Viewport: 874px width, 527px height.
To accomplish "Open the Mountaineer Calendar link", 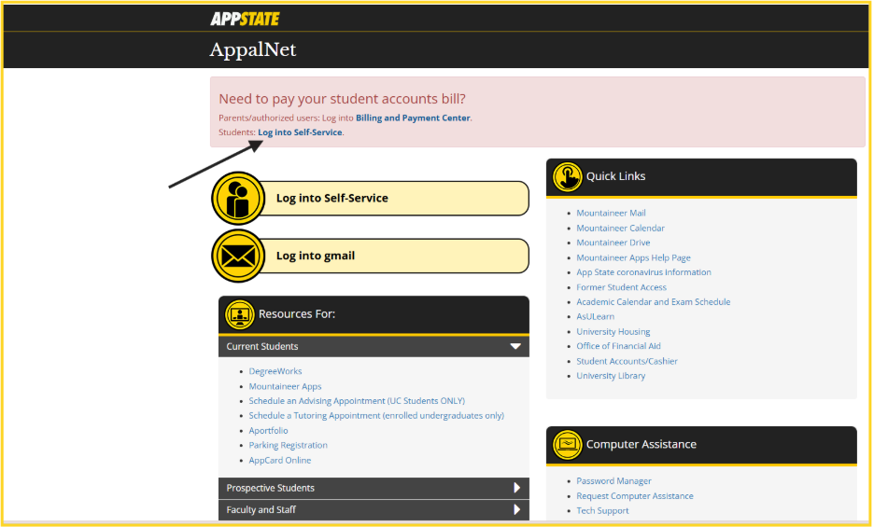I will click(620, 229).
